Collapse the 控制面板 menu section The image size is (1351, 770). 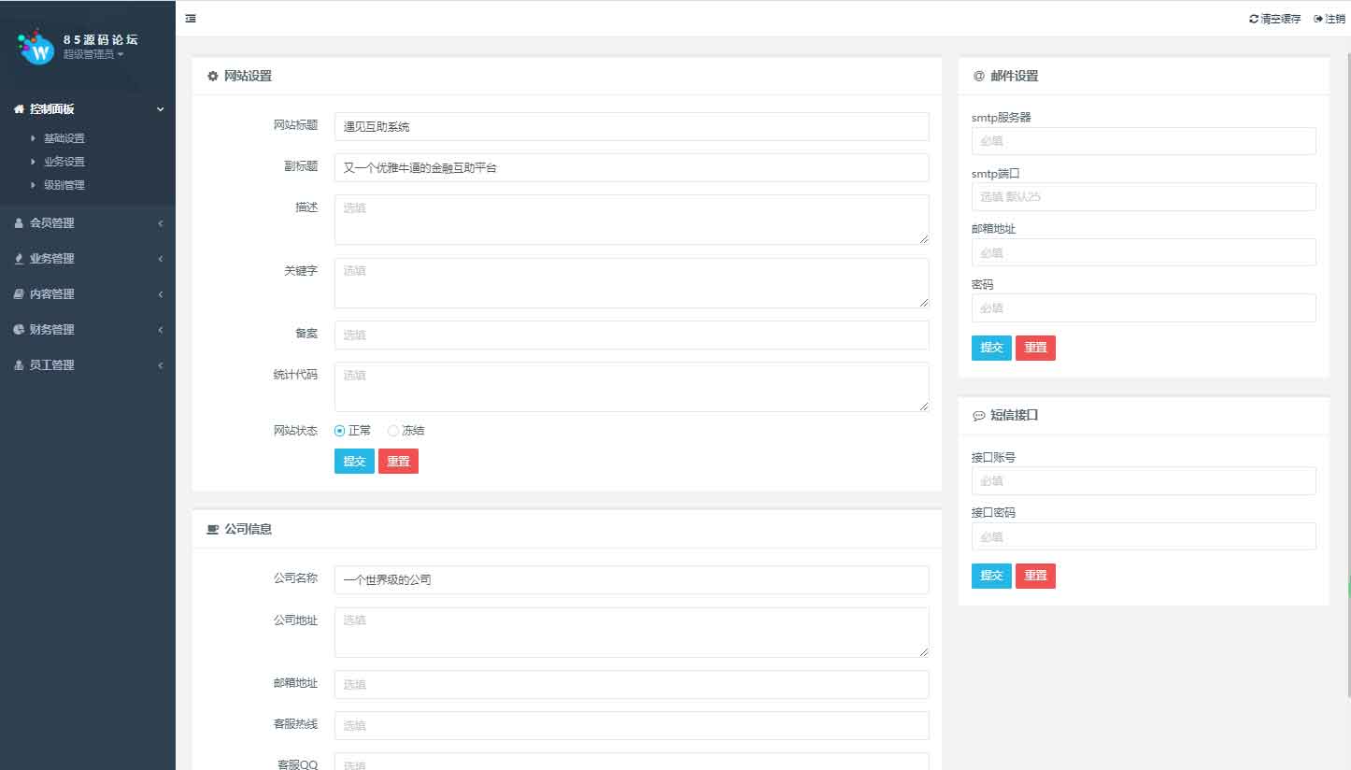coord(87,109)
